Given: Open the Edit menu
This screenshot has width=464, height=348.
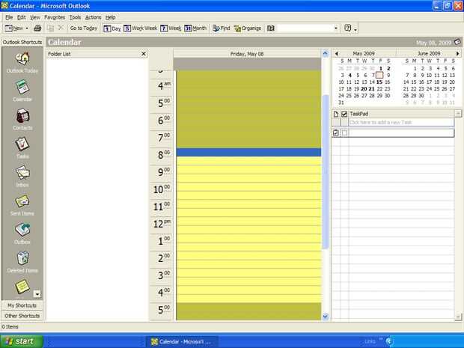Looking at the screenshot, I should click(21, 17).
